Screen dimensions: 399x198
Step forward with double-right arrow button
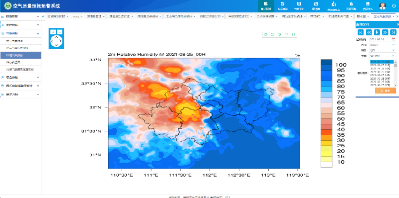tap(385, 32)
